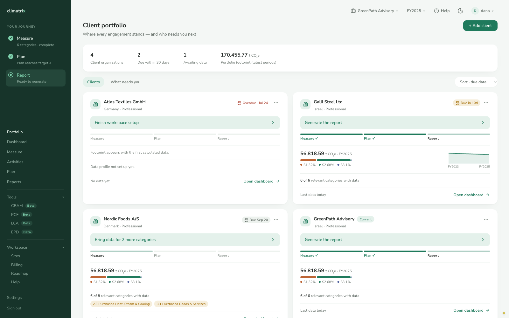Open LCA Beta tool
The width and height of the screenshot is (509, 318).
pos(22,223)
